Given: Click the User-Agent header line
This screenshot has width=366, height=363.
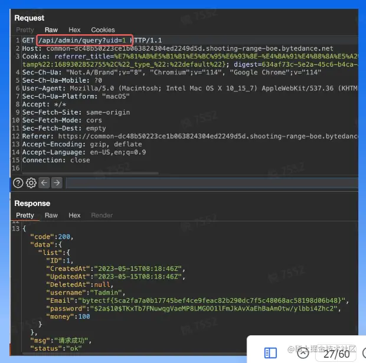Looking at the screenshot, I should click(x=189, y=89).
